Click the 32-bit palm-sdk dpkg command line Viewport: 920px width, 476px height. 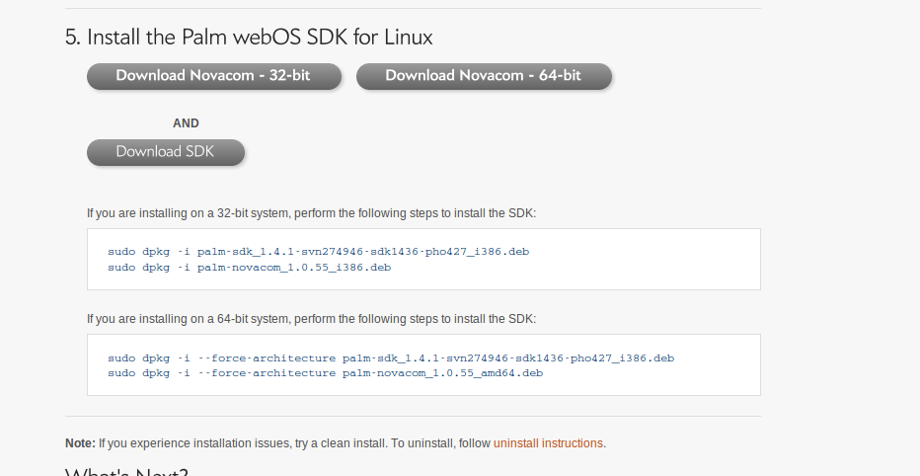point(318,251)
